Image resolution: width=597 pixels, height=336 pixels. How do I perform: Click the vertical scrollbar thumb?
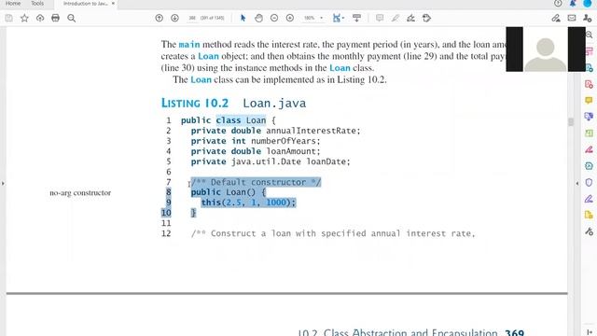571,122
